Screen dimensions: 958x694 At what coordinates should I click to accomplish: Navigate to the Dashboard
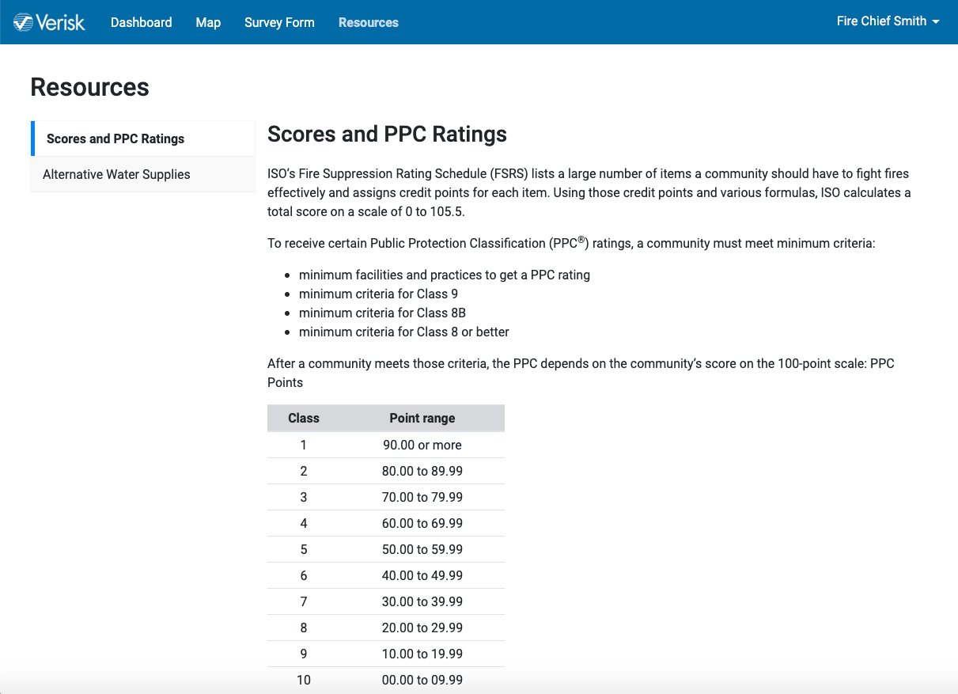point(141,22)
